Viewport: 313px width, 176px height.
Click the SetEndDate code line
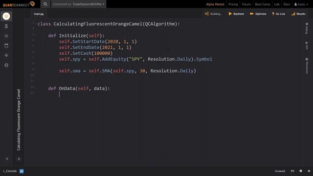coord(95,47)
